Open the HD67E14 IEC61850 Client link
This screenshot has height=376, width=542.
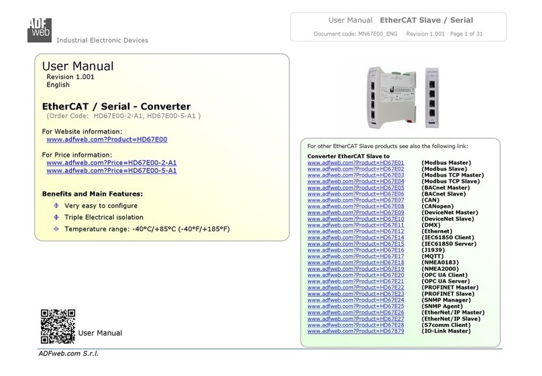click(x=356, y=237)
